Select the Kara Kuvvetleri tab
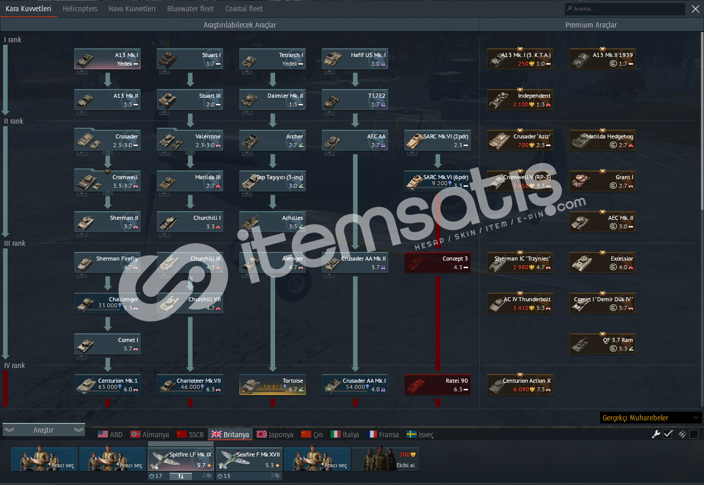This screenshot has height=485, width=704. (x=29, y=9)
